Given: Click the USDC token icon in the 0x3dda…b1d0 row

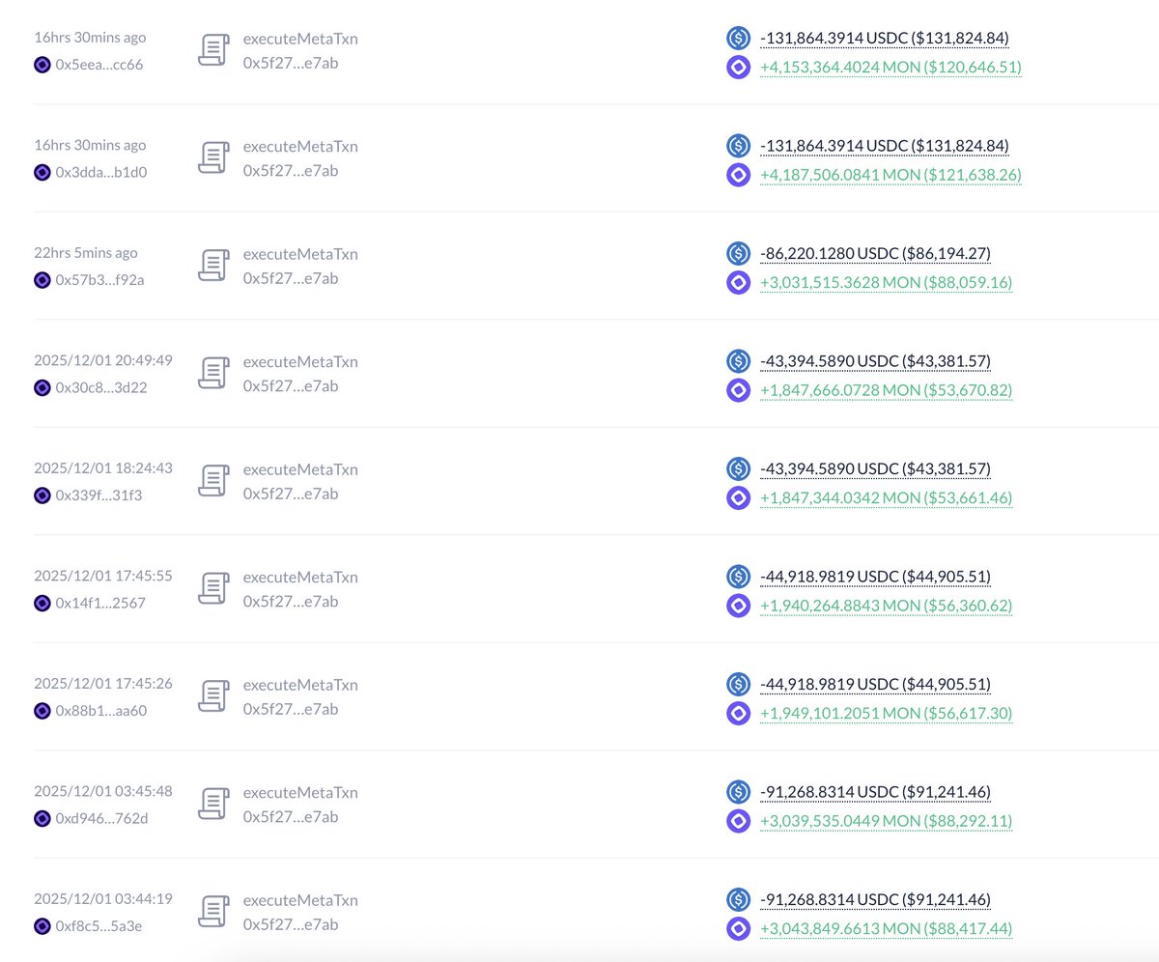Looking at the screenshot, I should (738, 146).
